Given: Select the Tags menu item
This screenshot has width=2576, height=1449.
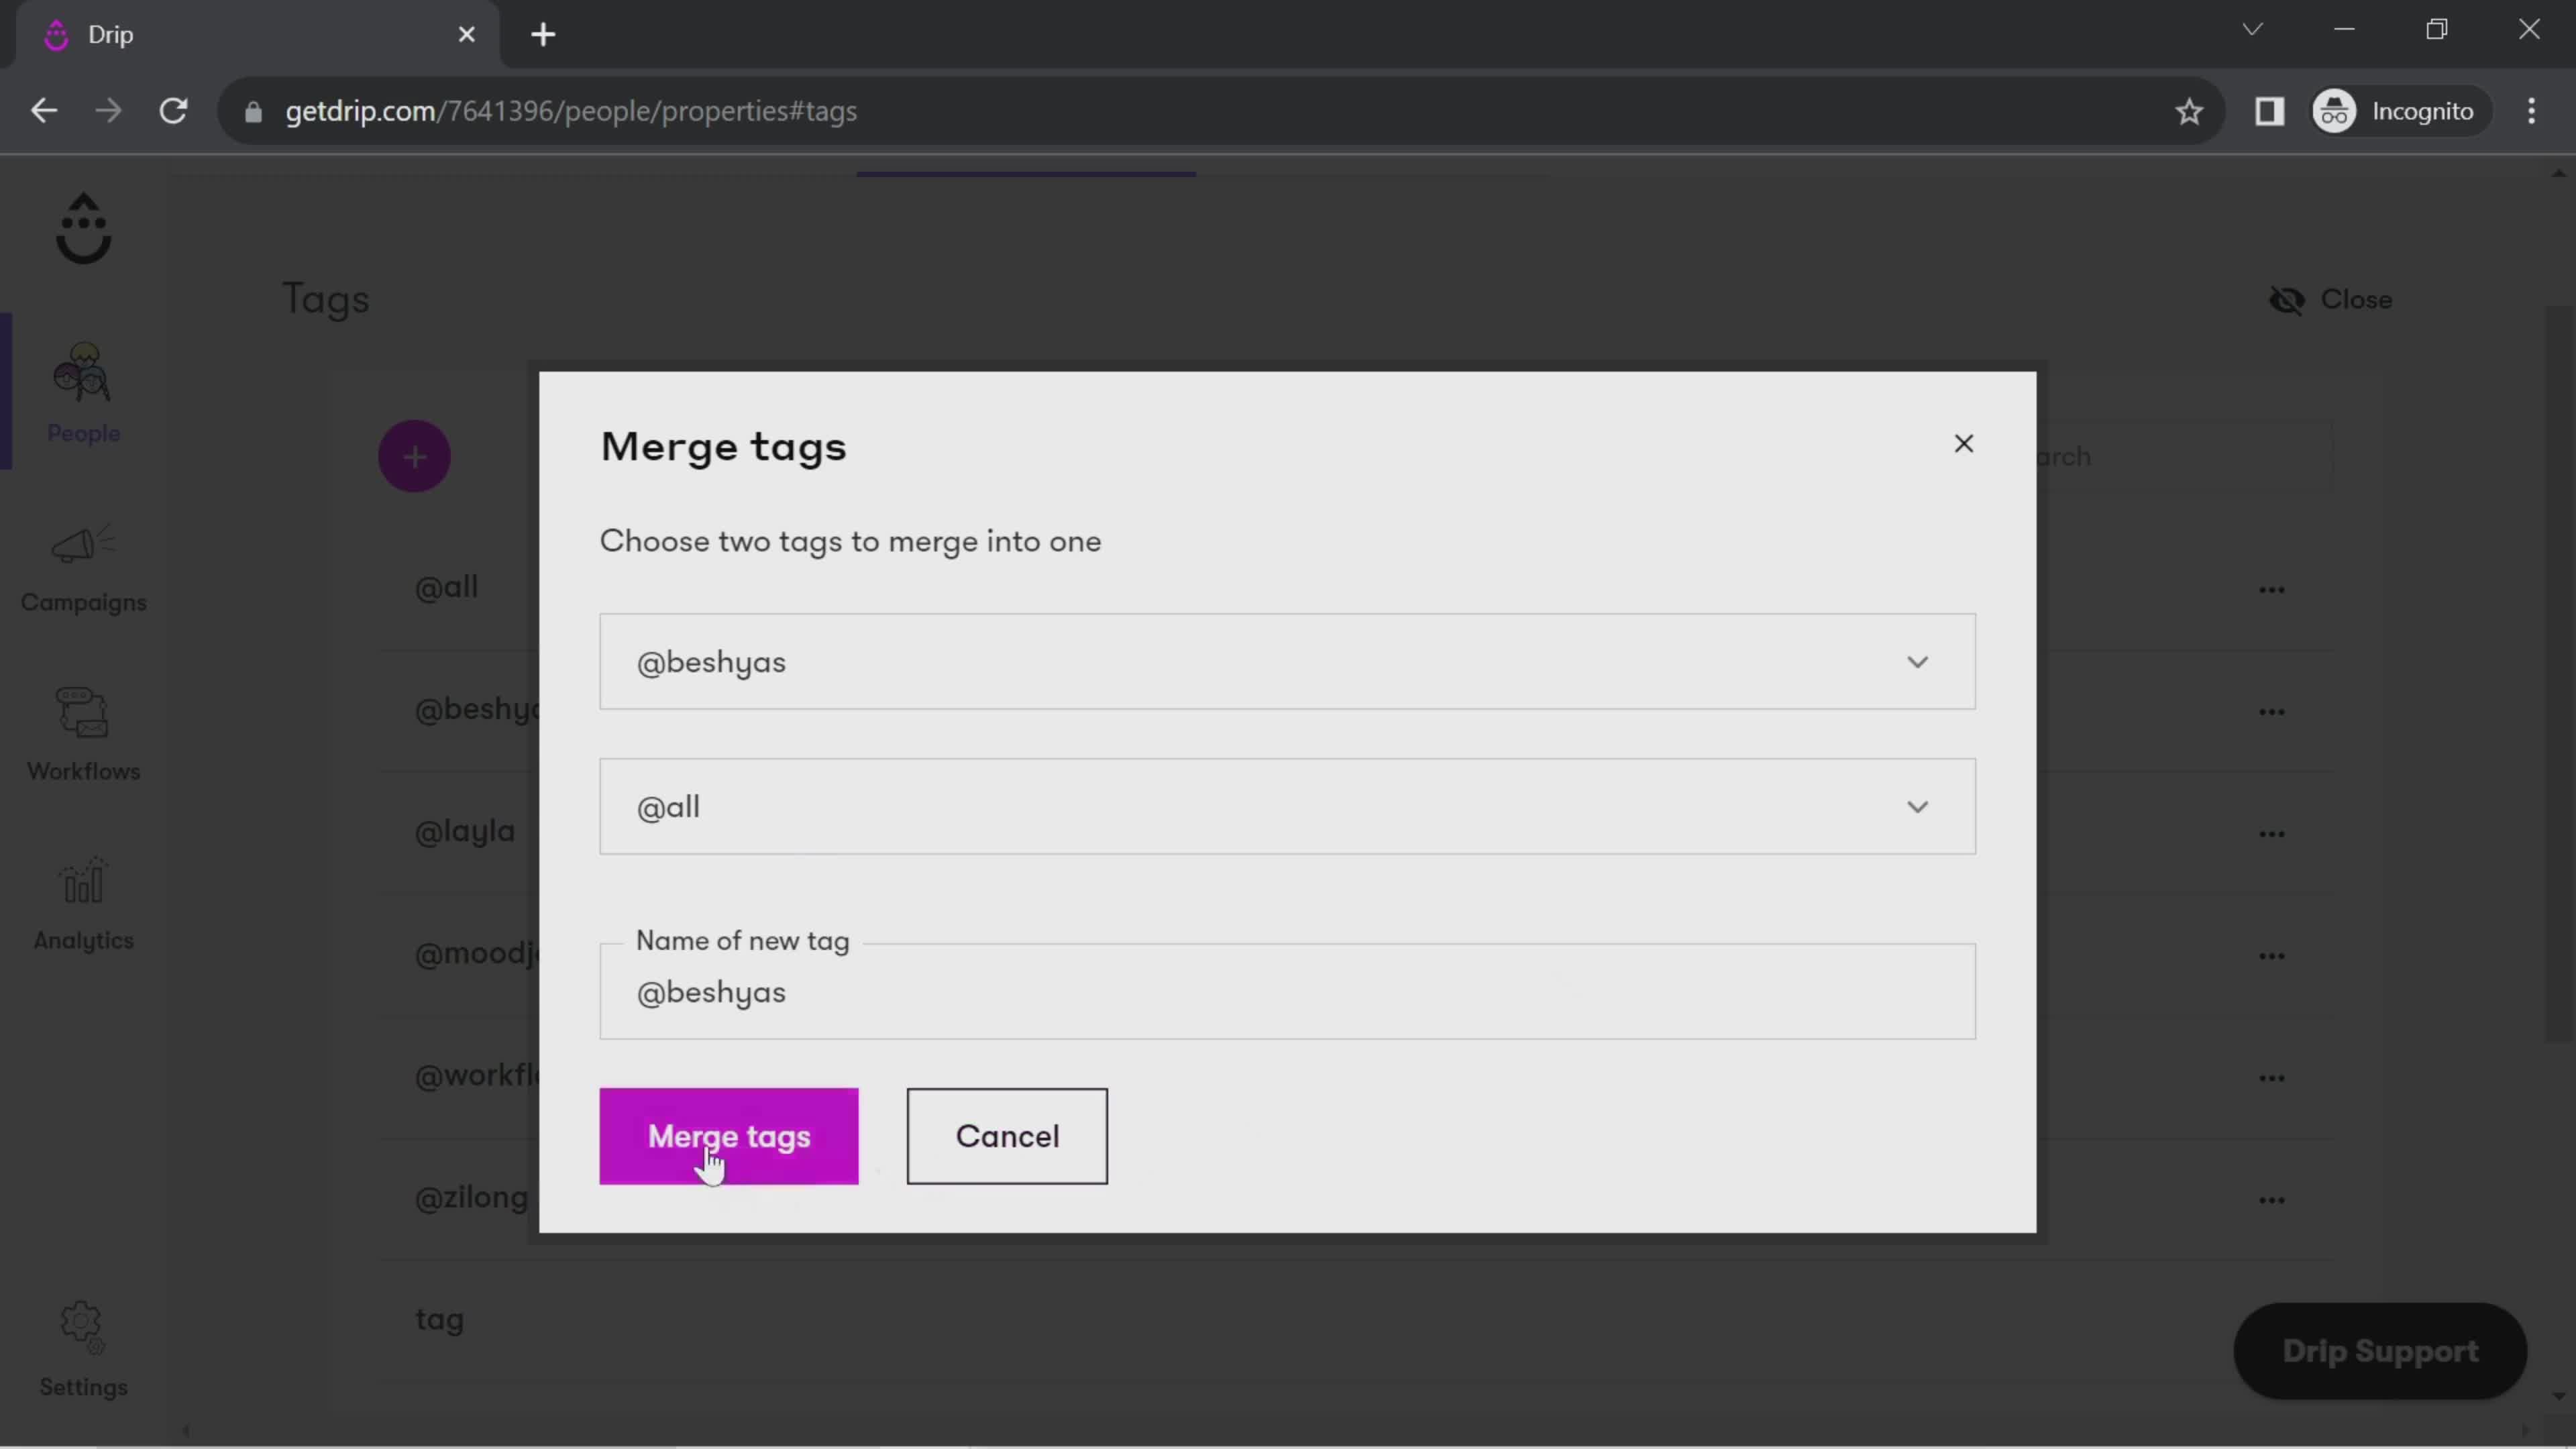Looking at the screenshot, I should 325,297.
